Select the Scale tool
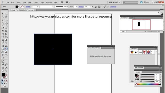This screenshot has height=93, width=165. [x=6, y=31]
